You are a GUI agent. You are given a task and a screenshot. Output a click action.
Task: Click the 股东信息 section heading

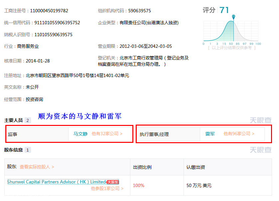[x=14, y=150]
